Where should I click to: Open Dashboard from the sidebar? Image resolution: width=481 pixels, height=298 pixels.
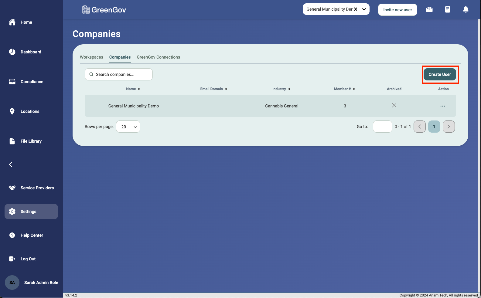[x=31, y=52]
